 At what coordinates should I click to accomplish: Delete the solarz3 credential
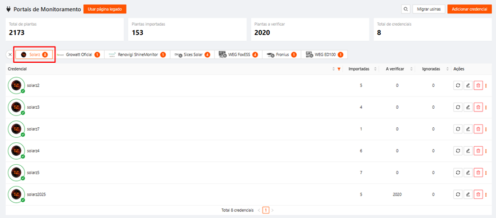click(x=478, y=108)
